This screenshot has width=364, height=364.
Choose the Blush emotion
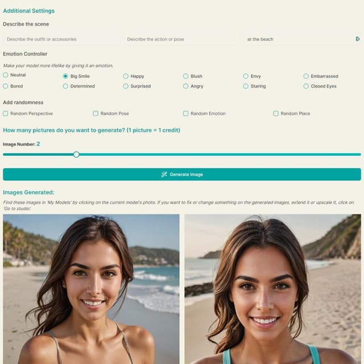pos(185,76)
